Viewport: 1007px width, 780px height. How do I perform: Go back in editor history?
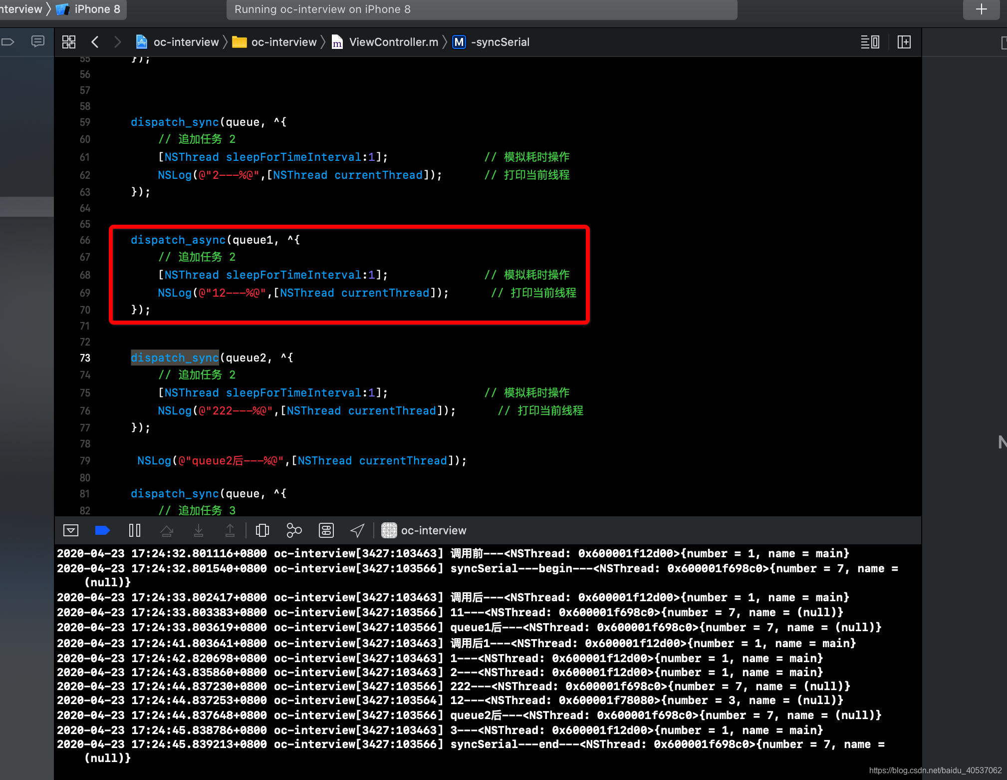click(95, 42)
